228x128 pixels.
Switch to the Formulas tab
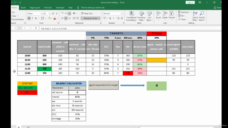[x=48, y=7]
